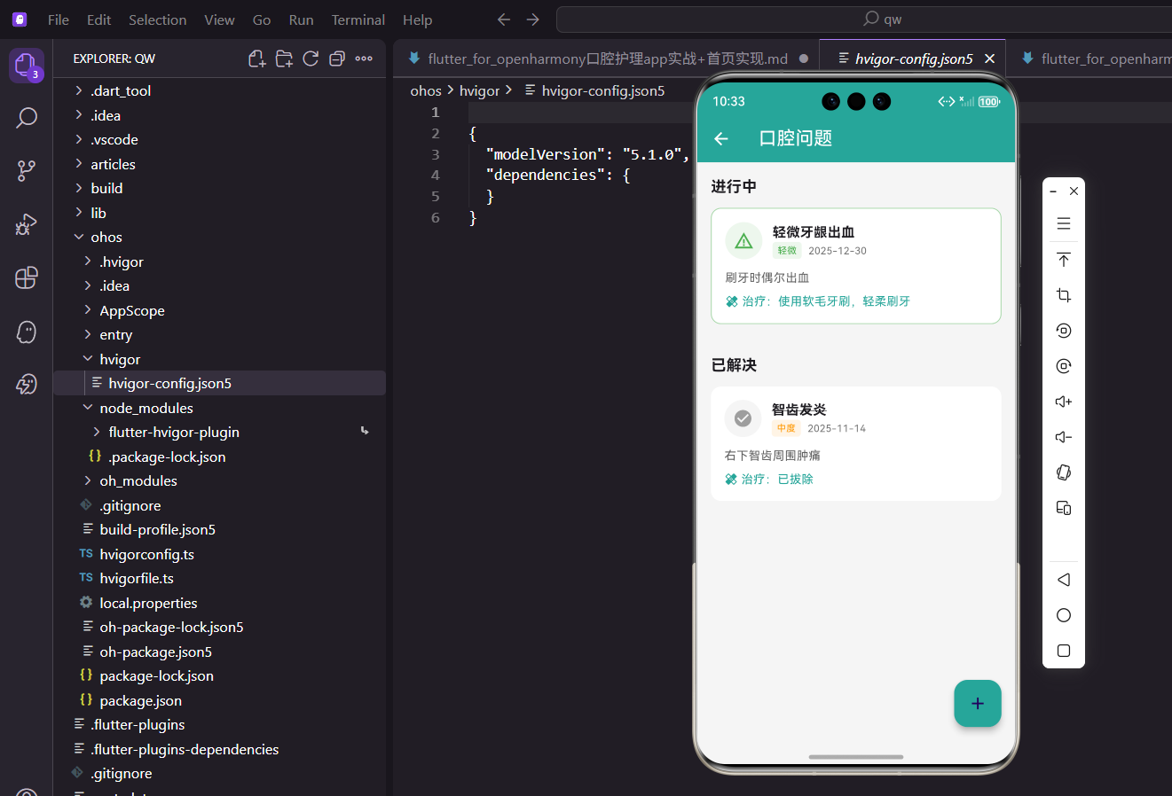The height and width of the screenshot is (796, 1172).
Task: Open the Extensions view
Action: coord(27,277)
